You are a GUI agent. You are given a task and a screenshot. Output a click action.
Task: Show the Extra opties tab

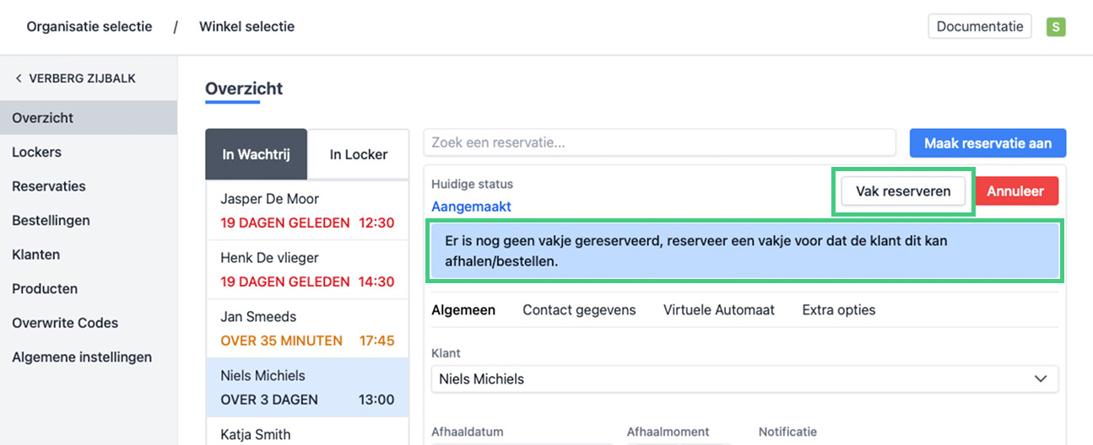[x=838, y=310]
